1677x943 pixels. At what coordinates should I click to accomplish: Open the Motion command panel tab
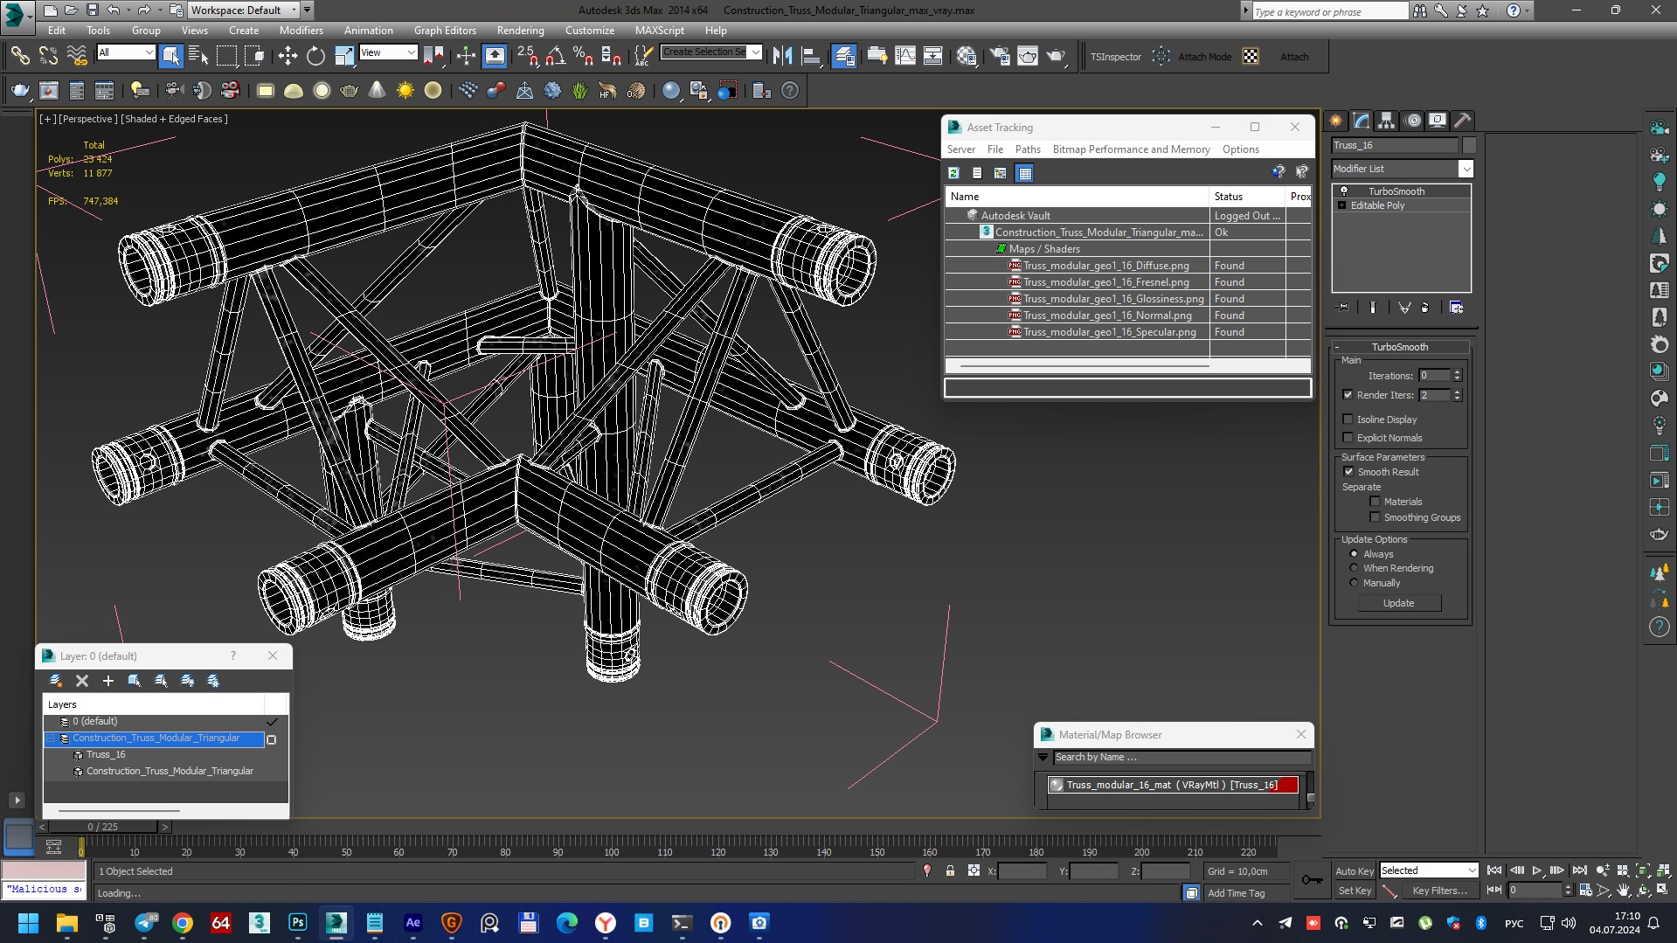[1413, 121]
